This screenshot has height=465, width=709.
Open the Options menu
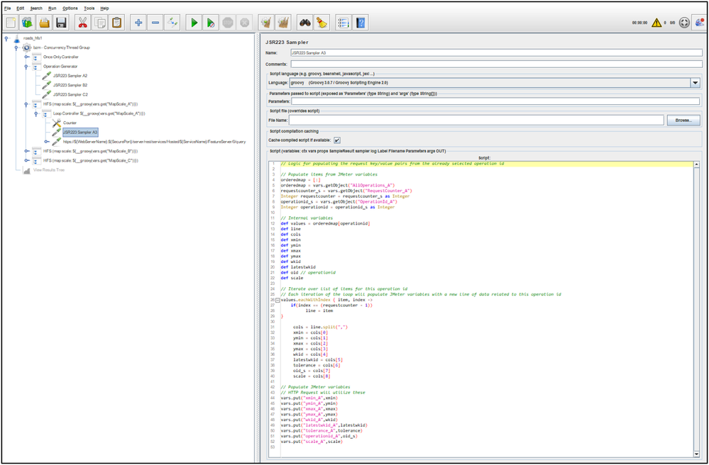pos(70,8)
